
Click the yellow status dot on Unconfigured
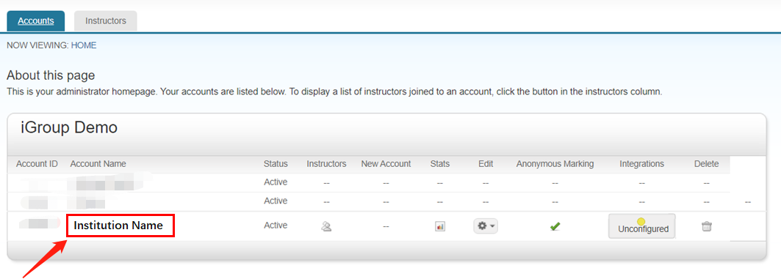tap(641, 221)
